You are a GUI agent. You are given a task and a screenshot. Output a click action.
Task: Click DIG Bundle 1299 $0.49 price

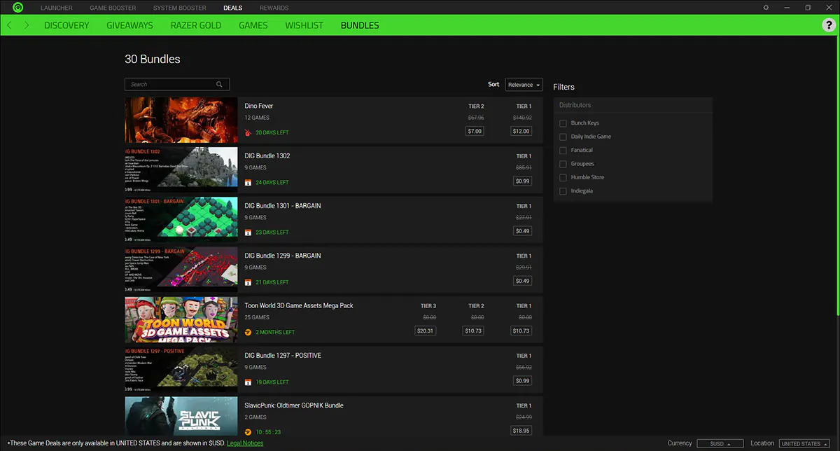coord(522,281)
